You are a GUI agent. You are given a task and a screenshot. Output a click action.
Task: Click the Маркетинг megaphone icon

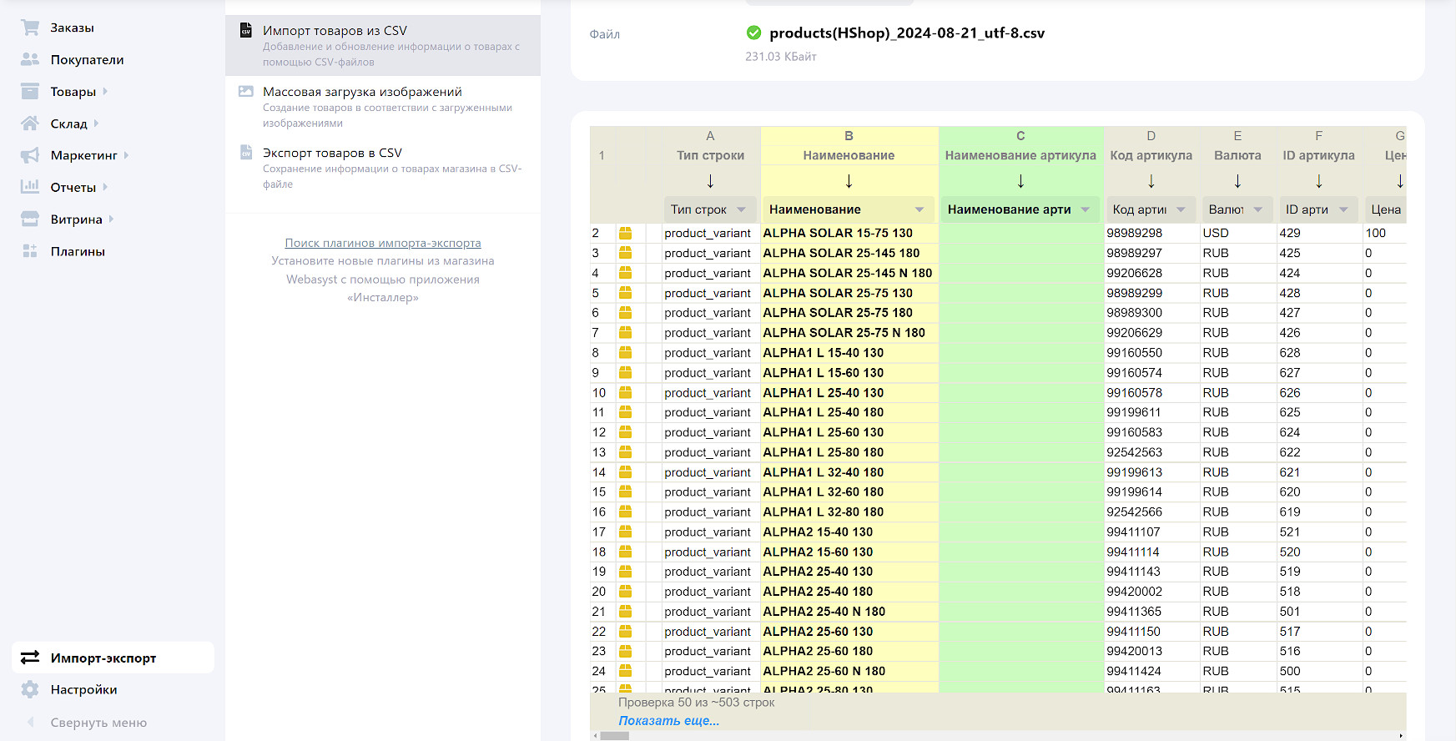30,155
